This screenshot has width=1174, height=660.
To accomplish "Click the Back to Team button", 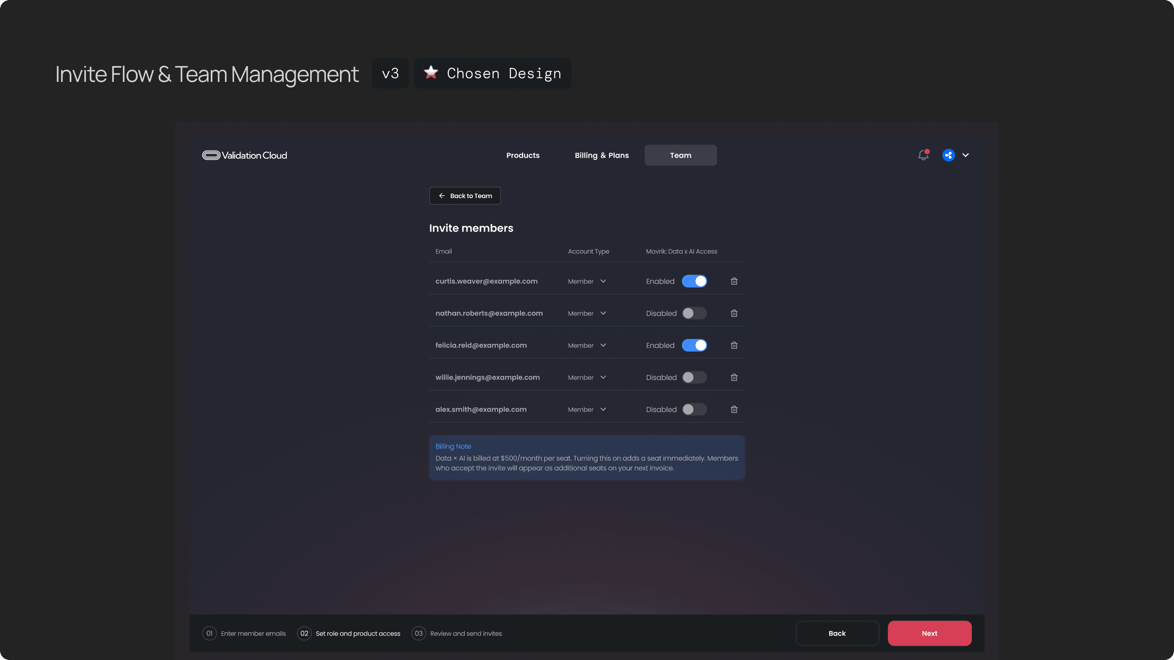I will (x=465, y=196).
